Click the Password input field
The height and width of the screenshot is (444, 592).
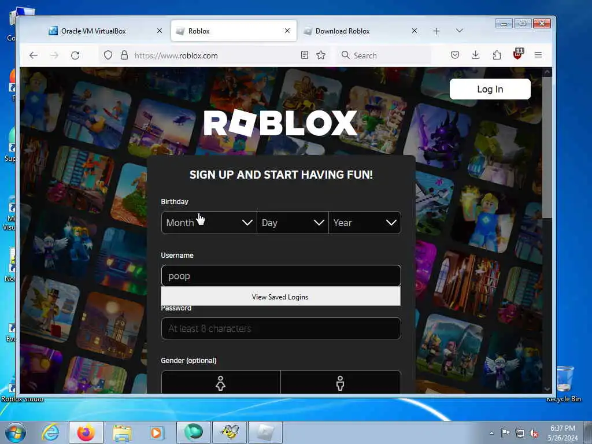click(281, 328)
